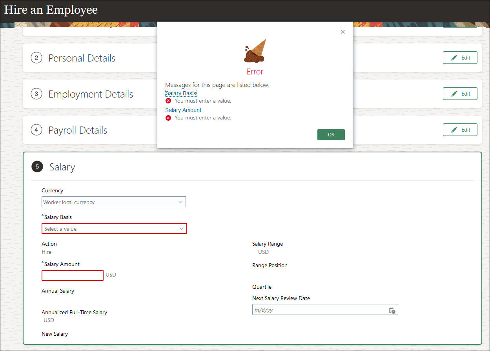Click the Personal Details section heading
The width and height of the screenshot is (490, 351).
[x=82, y=58]
